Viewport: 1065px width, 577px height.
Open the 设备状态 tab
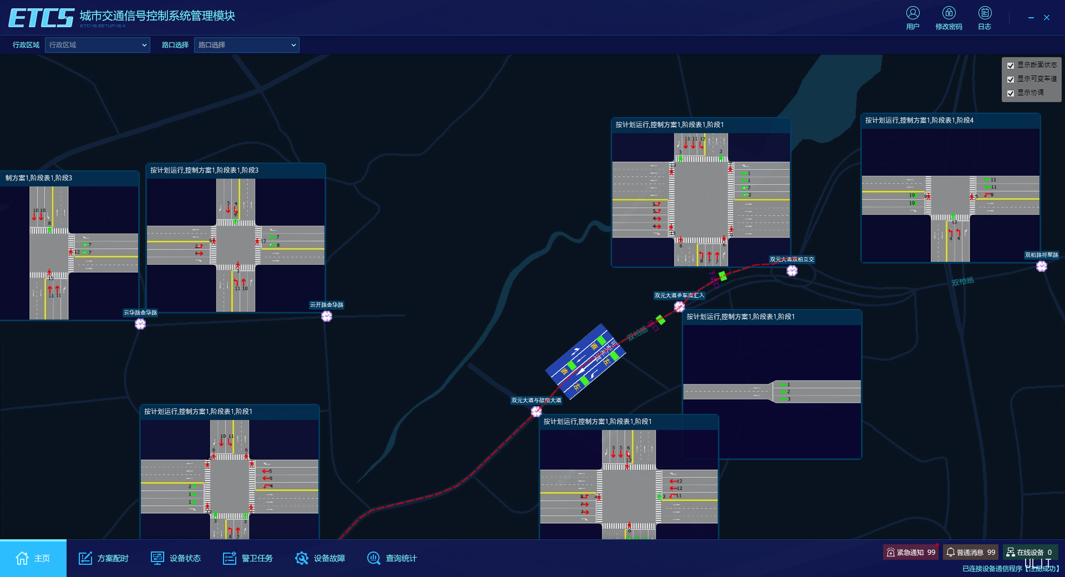click(x=176, y=558)
